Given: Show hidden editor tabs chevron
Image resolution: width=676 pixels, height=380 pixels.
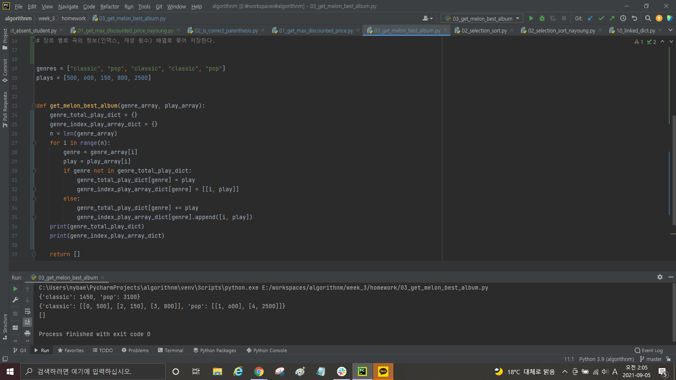Looking at the screenshot, I should click(670, 30).
